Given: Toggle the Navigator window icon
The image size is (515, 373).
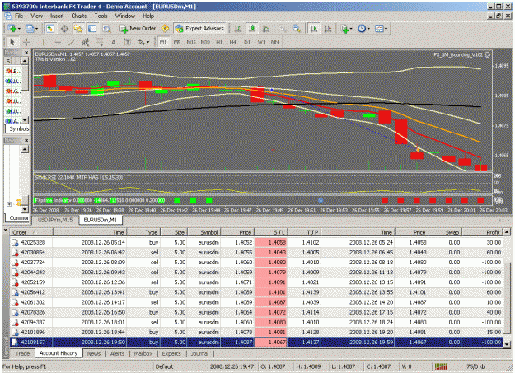Looking at the screenshot, I should (78, 29).
